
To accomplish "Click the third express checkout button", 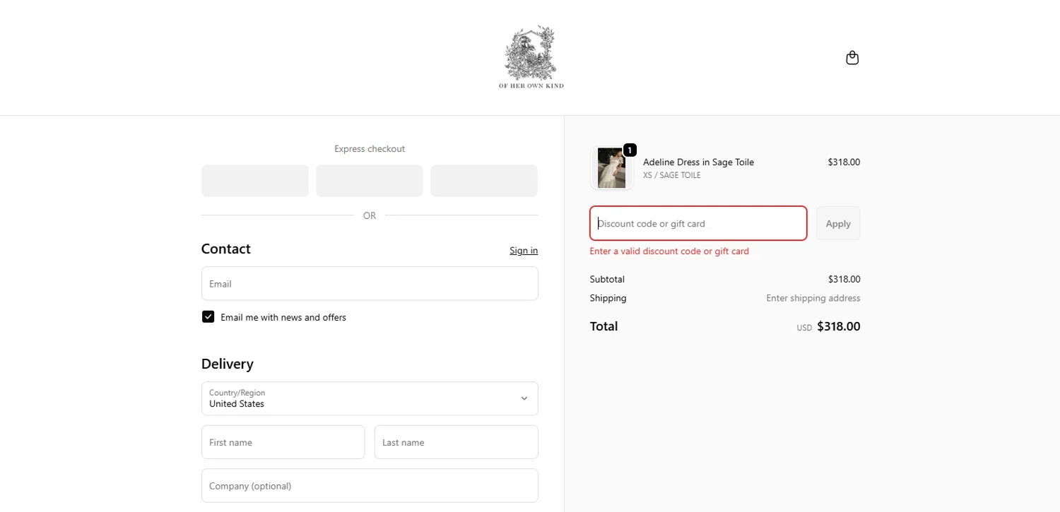I will pos(484,181).
